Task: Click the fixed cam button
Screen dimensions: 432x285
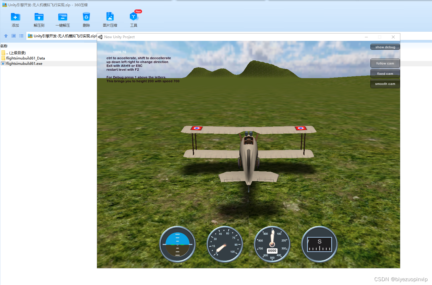Action: tap(385, 74)
